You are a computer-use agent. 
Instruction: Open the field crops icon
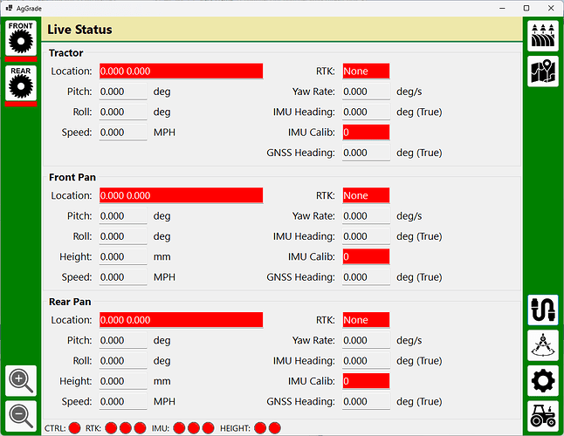(x=543, y=36)
